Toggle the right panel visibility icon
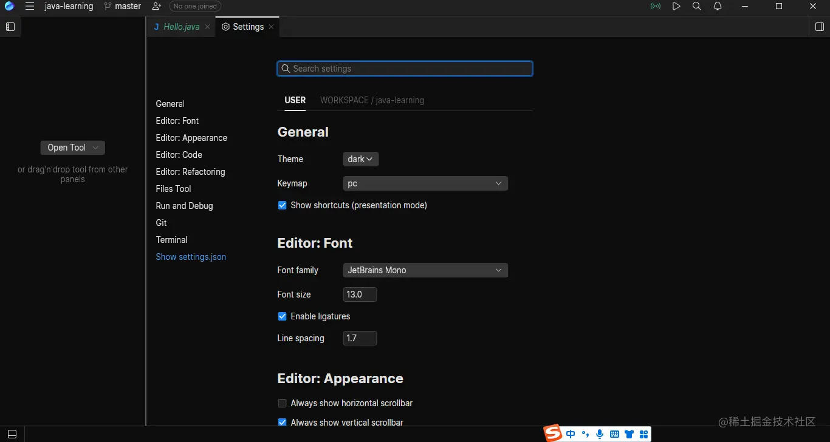The height and width of the screenshot is (442, 830). [x=820, y=27]
